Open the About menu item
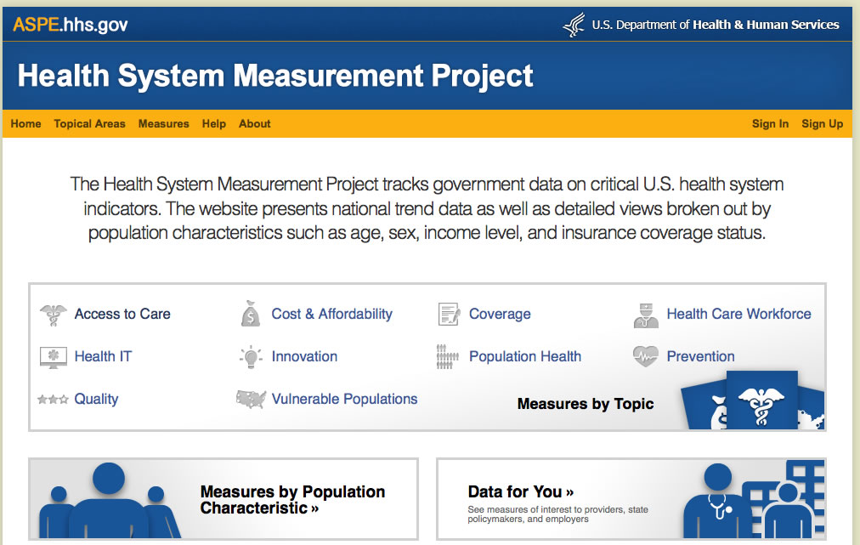The height and width of the screenshot is (545, 860). (254, 124)
